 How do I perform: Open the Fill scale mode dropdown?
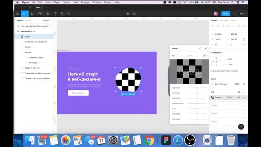coord(174,56)
